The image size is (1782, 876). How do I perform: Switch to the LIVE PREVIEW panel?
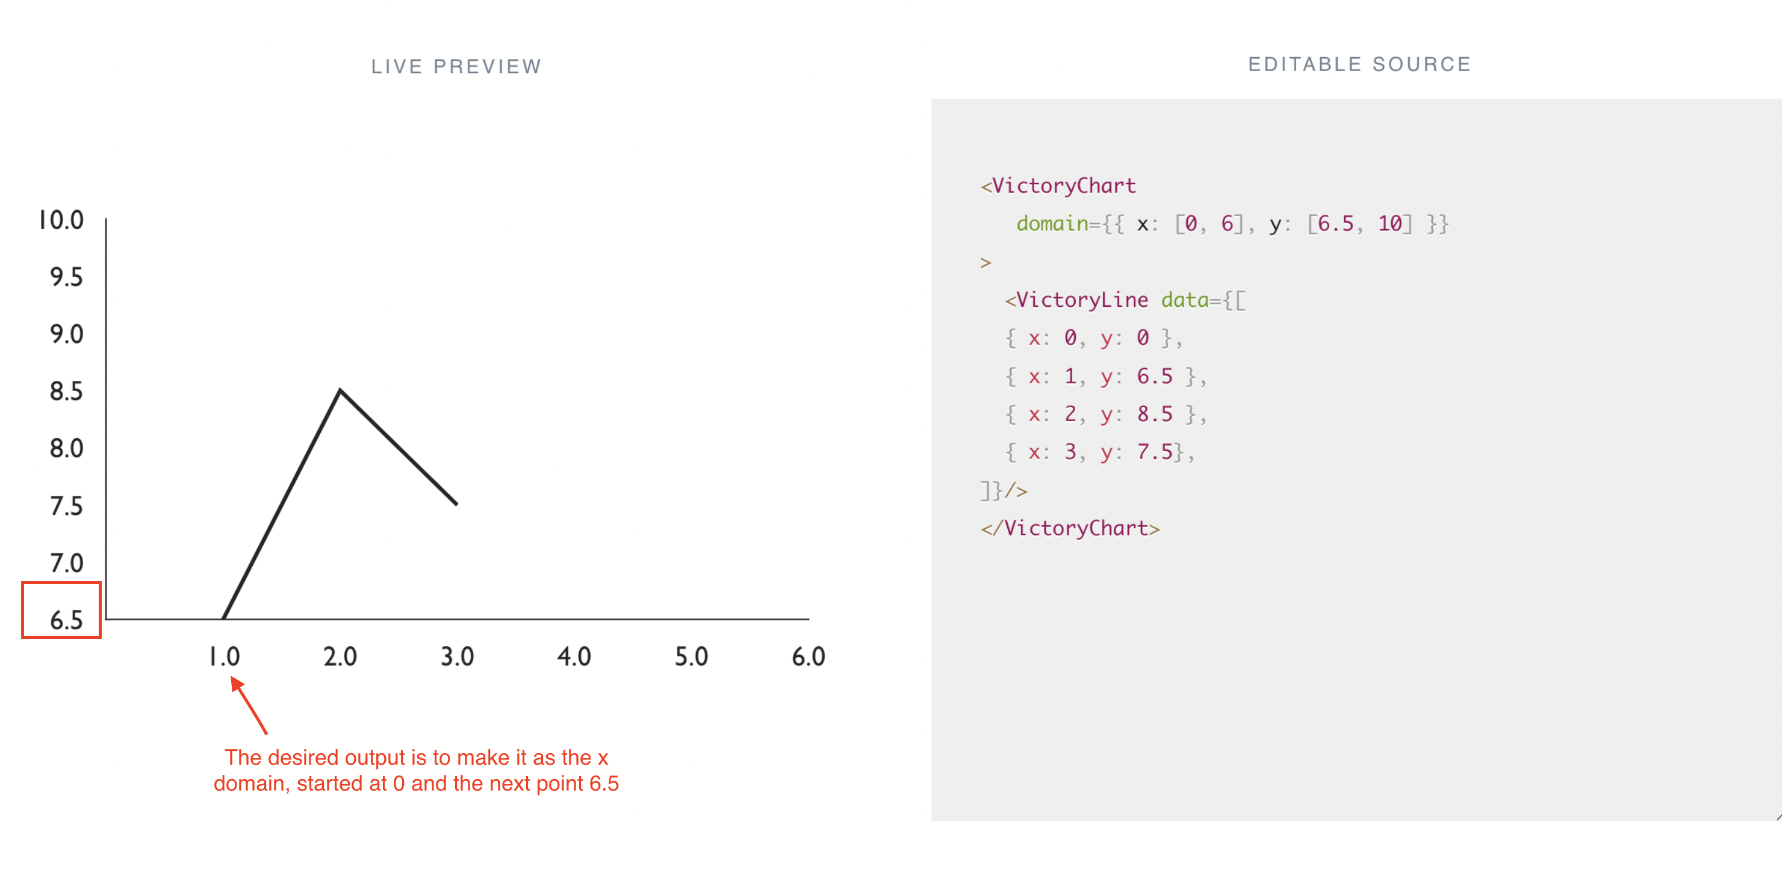456,66
